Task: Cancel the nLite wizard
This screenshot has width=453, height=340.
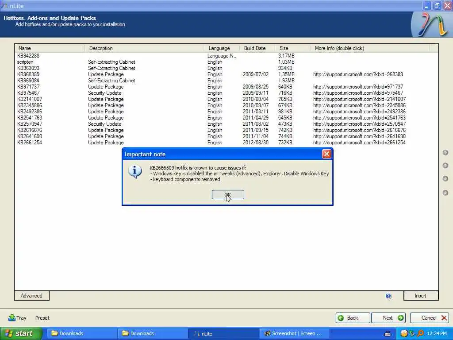Action: (x=429, y=318)
